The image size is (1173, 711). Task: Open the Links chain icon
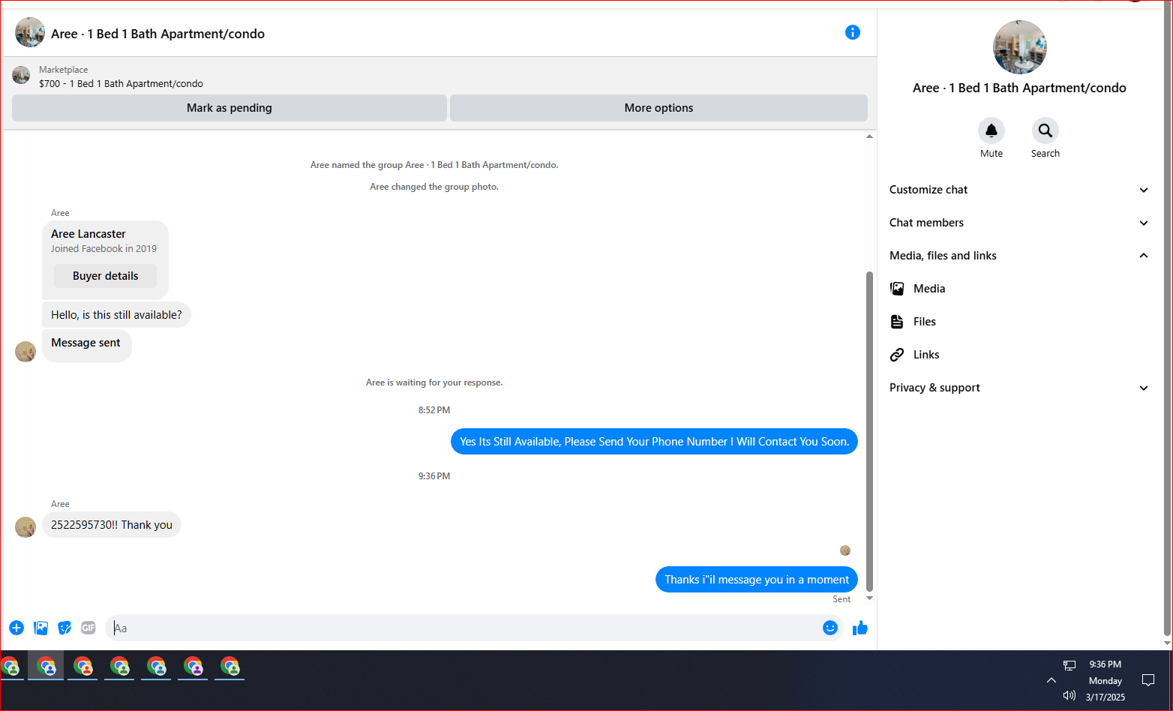897,355
